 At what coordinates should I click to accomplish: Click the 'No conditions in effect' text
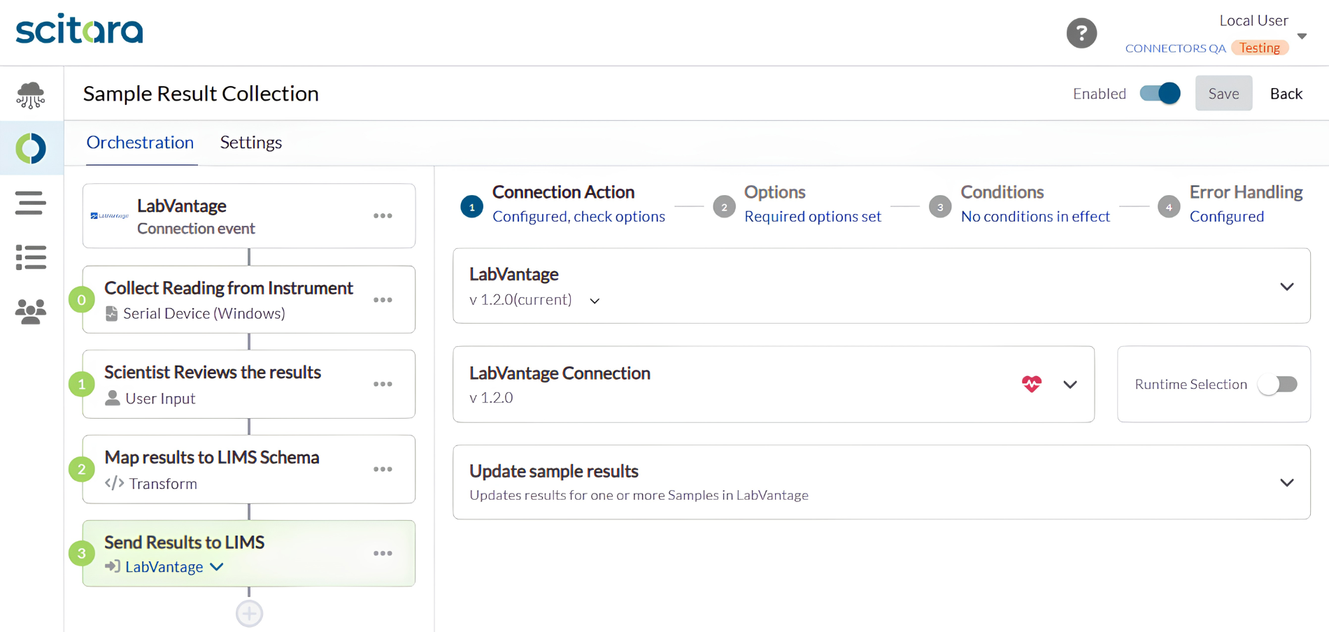click(x=1035, y=217)
